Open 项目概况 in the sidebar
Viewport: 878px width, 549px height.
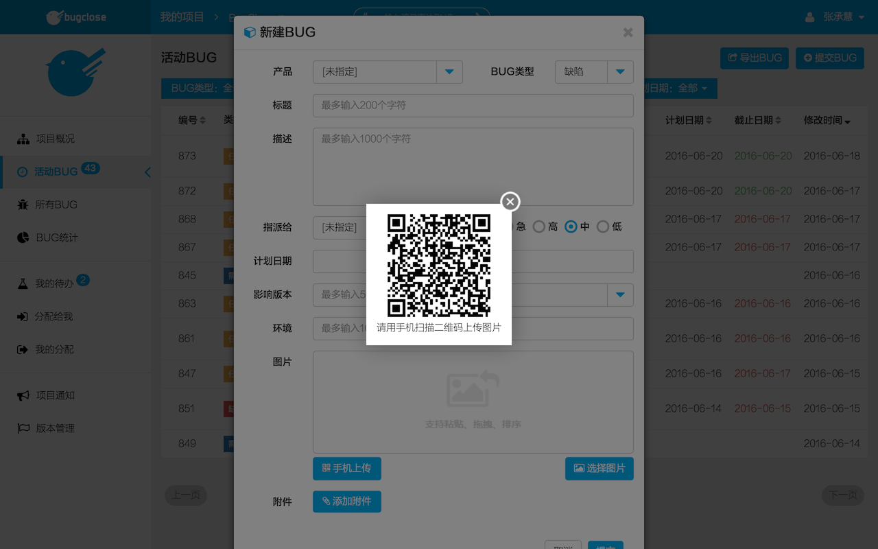75,139
